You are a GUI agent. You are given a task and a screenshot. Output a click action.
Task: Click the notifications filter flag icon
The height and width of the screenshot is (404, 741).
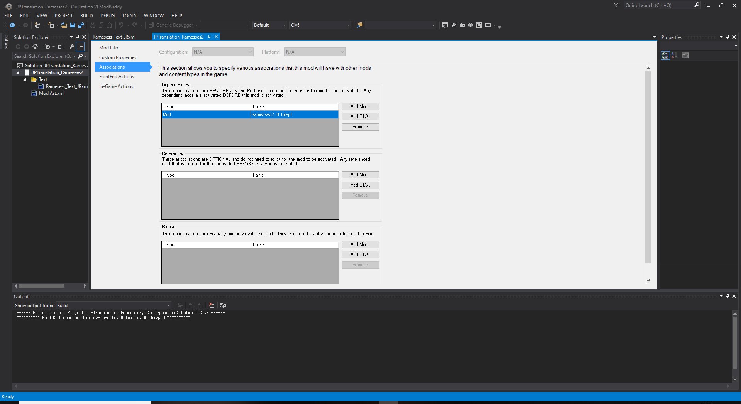pos(616,5)
